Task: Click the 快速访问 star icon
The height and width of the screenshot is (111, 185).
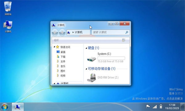Action: point(57,47)
